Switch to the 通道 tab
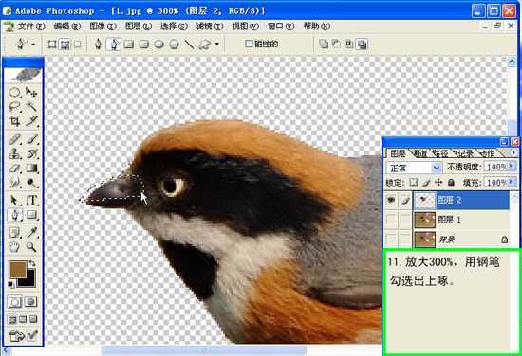This screenshot has width=522, height=356. coord(419,153)
